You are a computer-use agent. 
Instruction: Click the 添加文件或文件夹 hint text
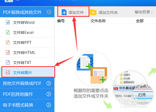pyautogui.click(x=91, y=96)
